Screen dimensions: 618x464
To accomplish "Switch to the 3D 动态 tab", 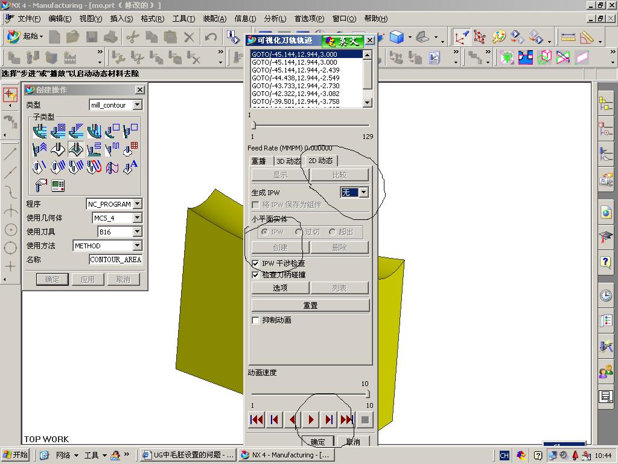I will 288,161.
